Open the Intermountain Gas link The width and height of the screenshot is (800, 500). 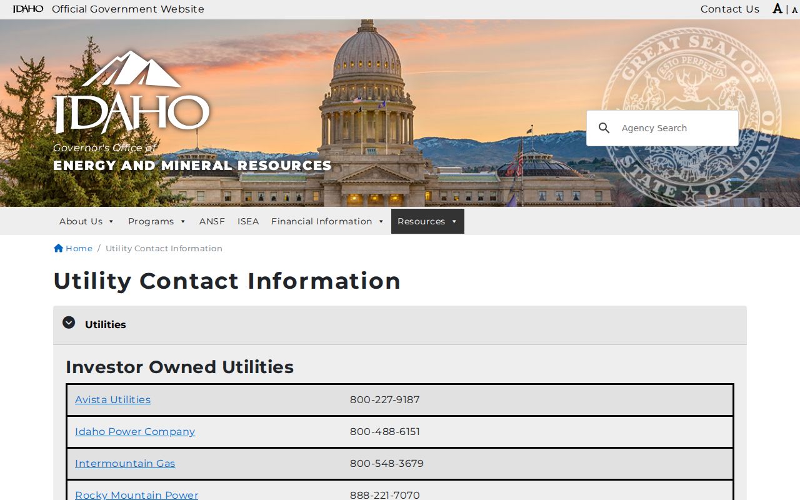(x=125, y=464)
